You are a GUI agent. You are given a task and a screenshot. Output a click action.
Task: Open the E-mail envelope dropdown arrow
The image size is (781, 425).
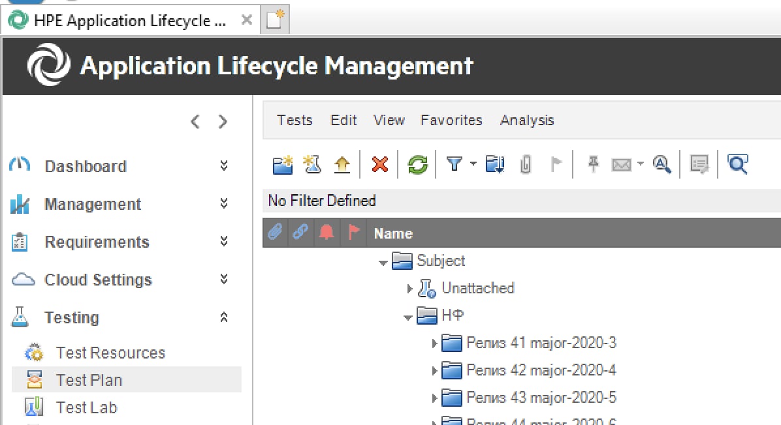641,164
